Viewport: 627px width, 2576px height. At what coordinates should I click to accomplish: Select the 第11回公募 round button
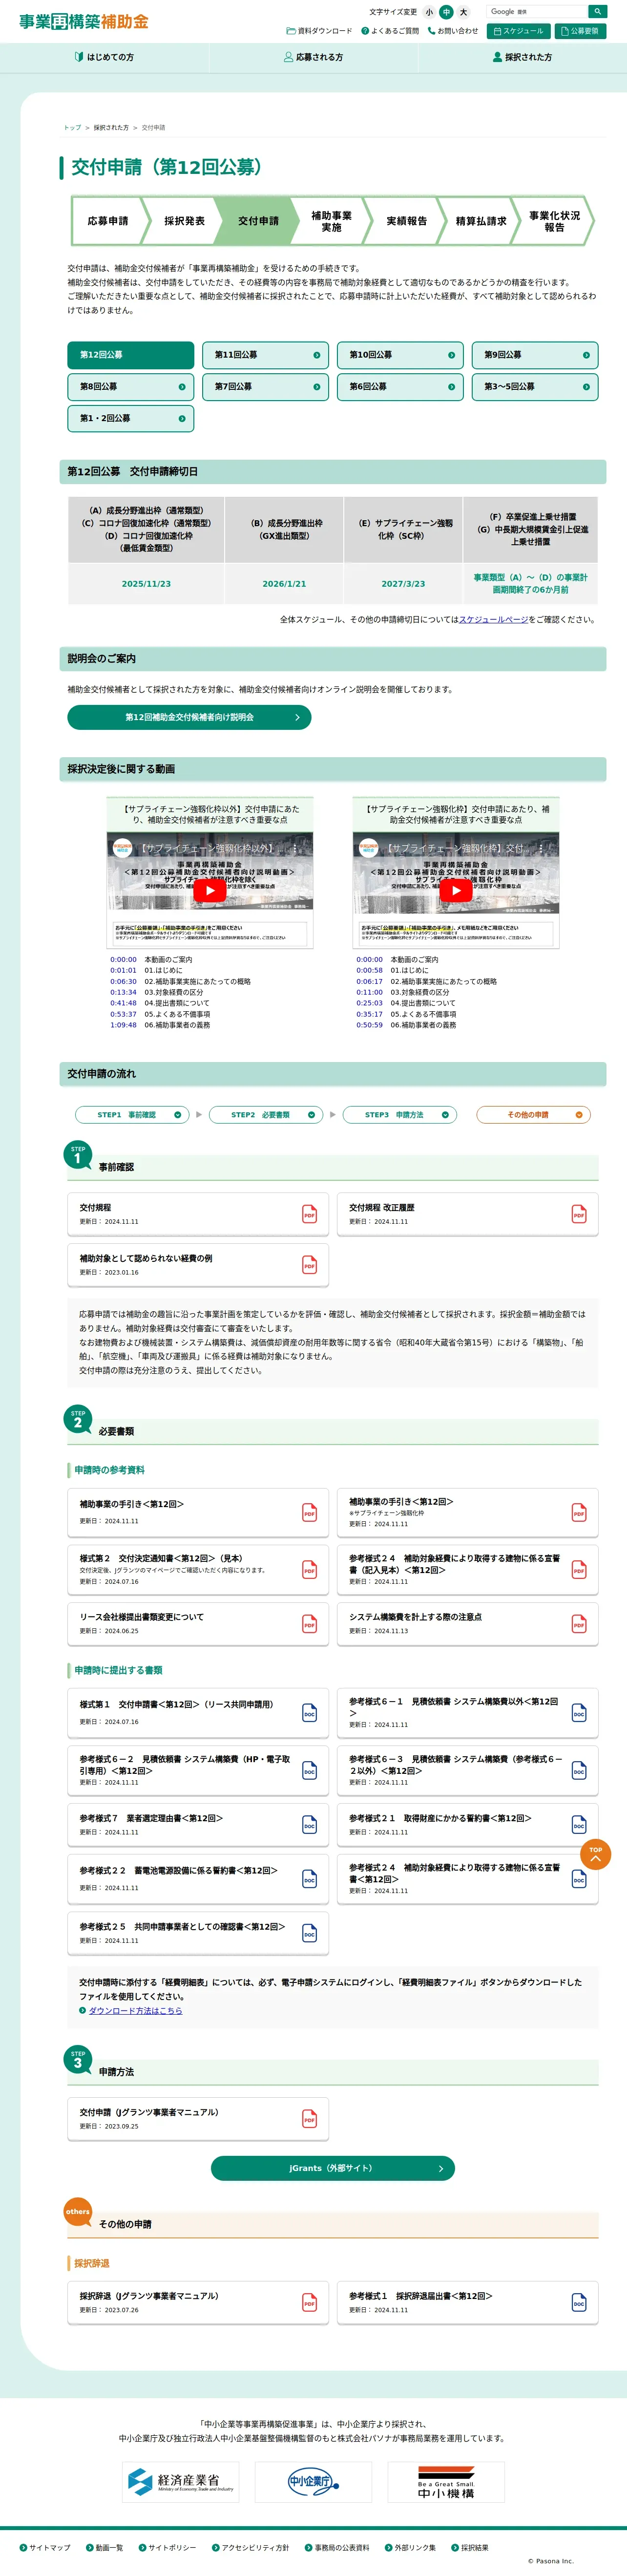pyautogui.click(x=265, y=355)
